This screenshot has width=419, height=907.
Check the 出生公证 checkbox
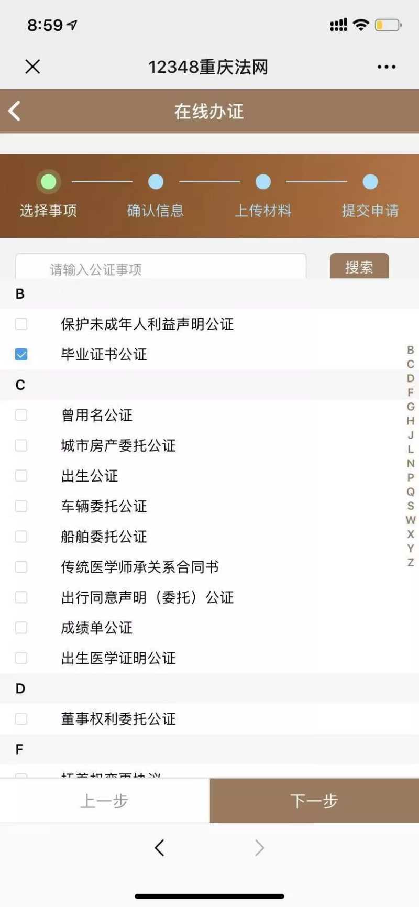click(21, 476)
